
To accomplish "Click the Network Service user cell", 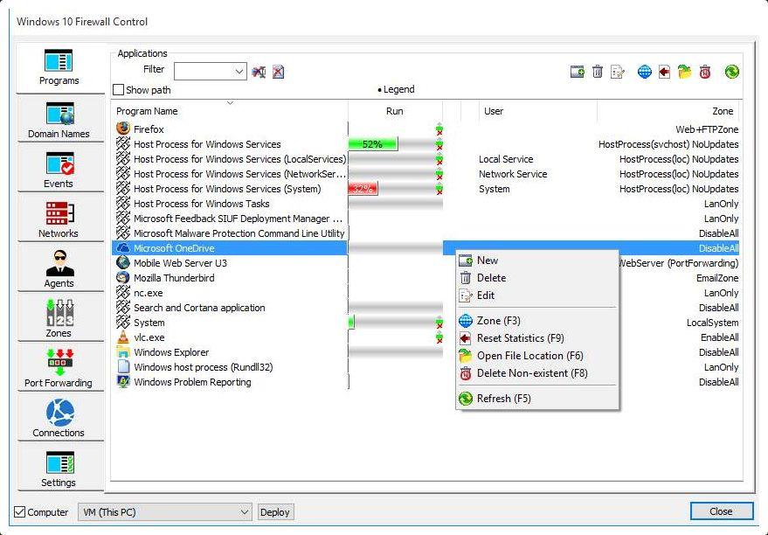I will pyautogui.click(x=513, y=174).
